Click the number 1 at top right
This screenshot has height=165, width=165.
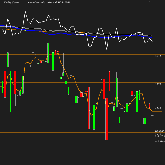pos(149,3)
